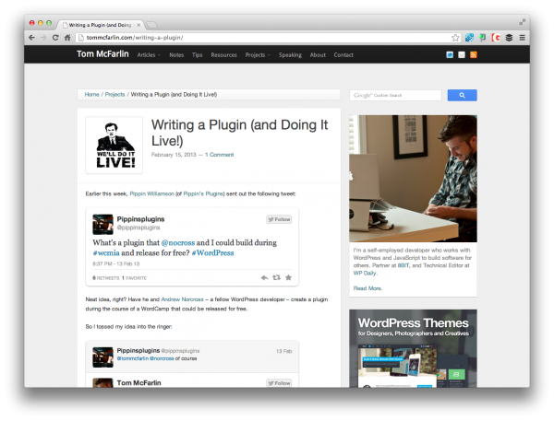
Task: Open the Buffer stacked layers extension
Action: (509, 38)
